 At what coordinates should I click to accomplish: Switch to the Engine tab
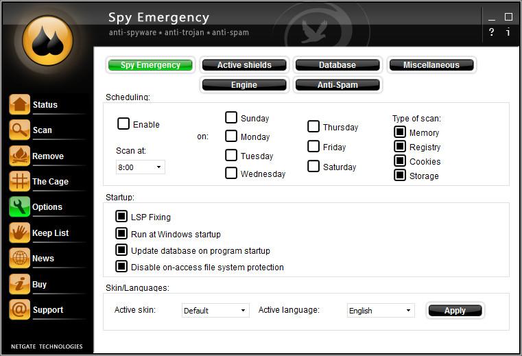[x=244, y=85]
